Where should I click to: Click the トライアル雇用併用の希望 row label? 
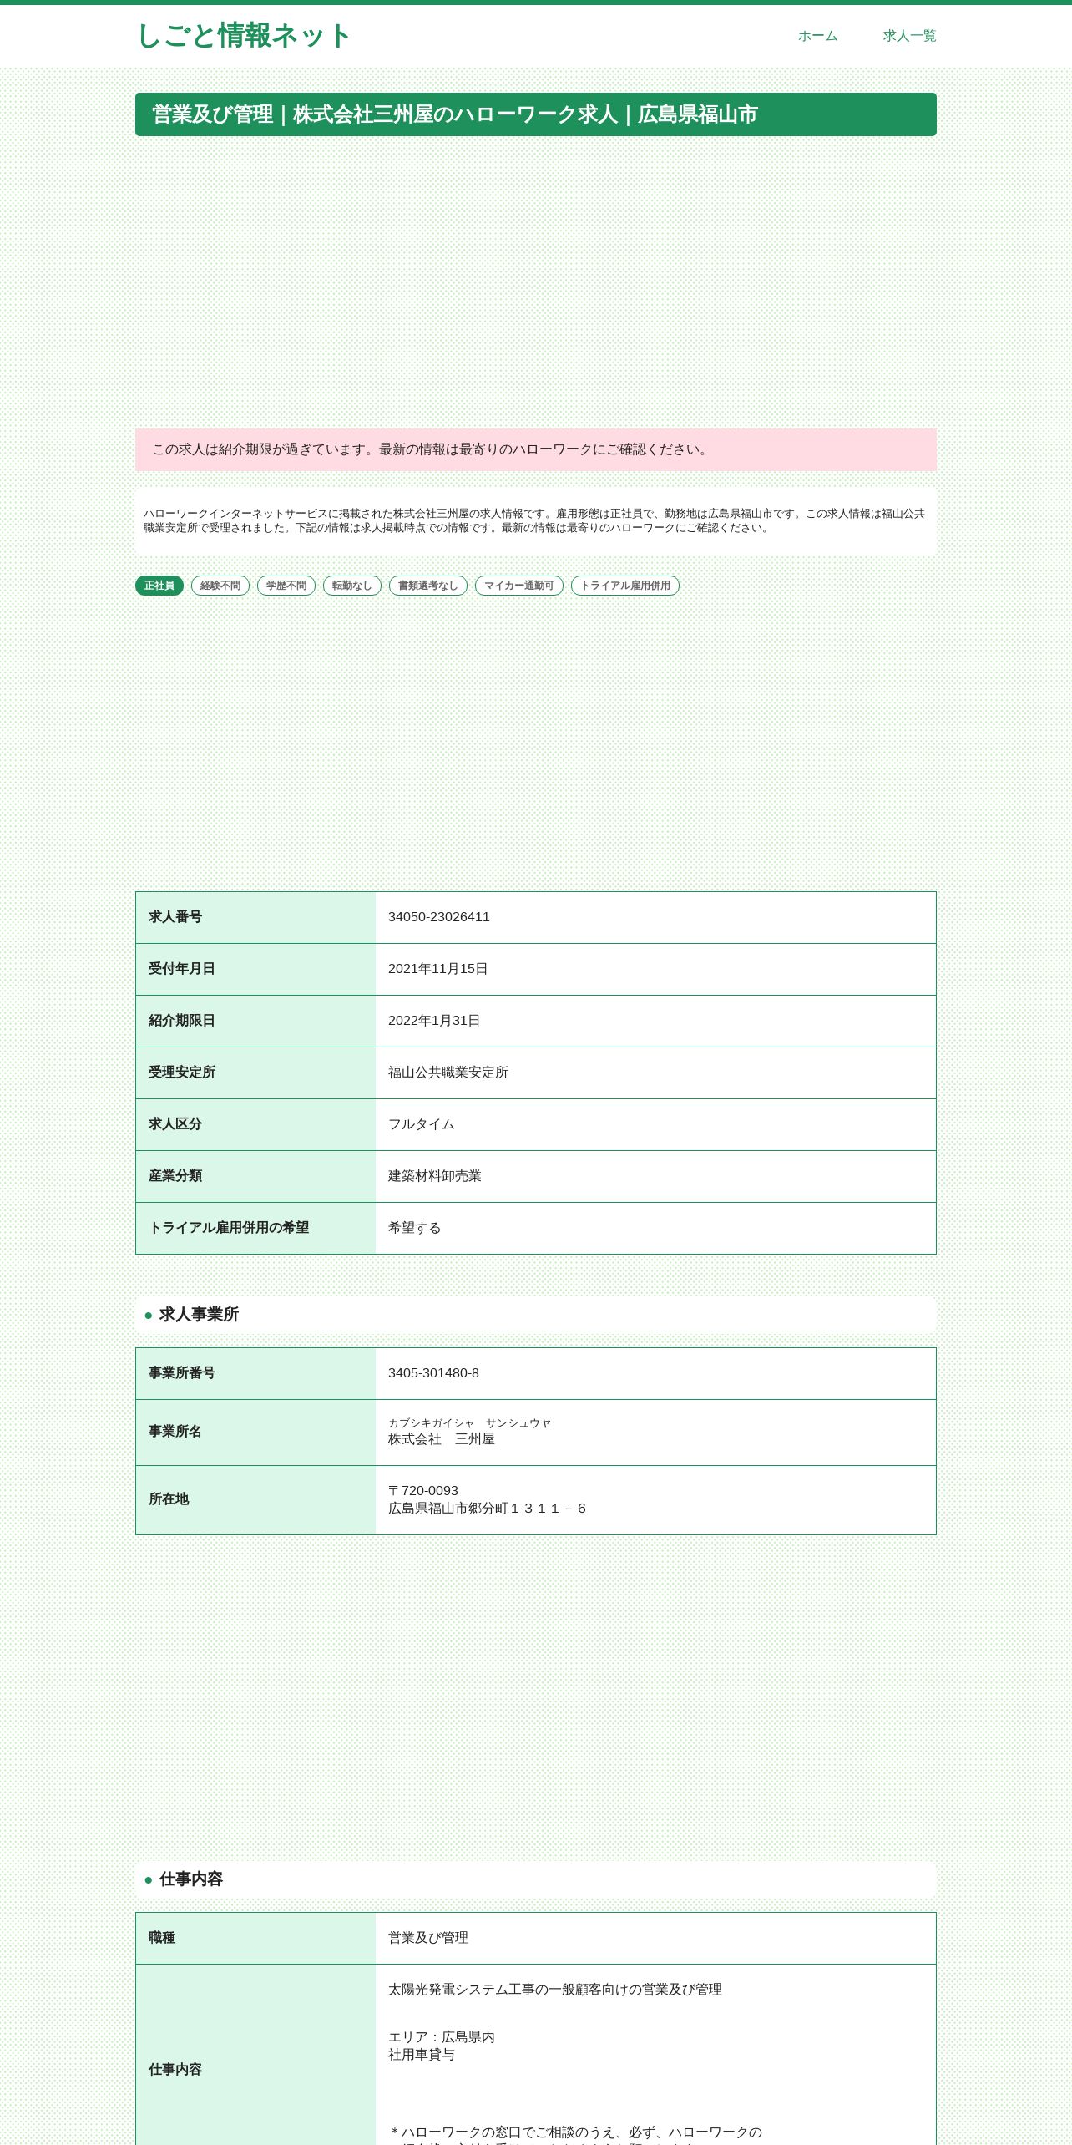coord(229,1228)
